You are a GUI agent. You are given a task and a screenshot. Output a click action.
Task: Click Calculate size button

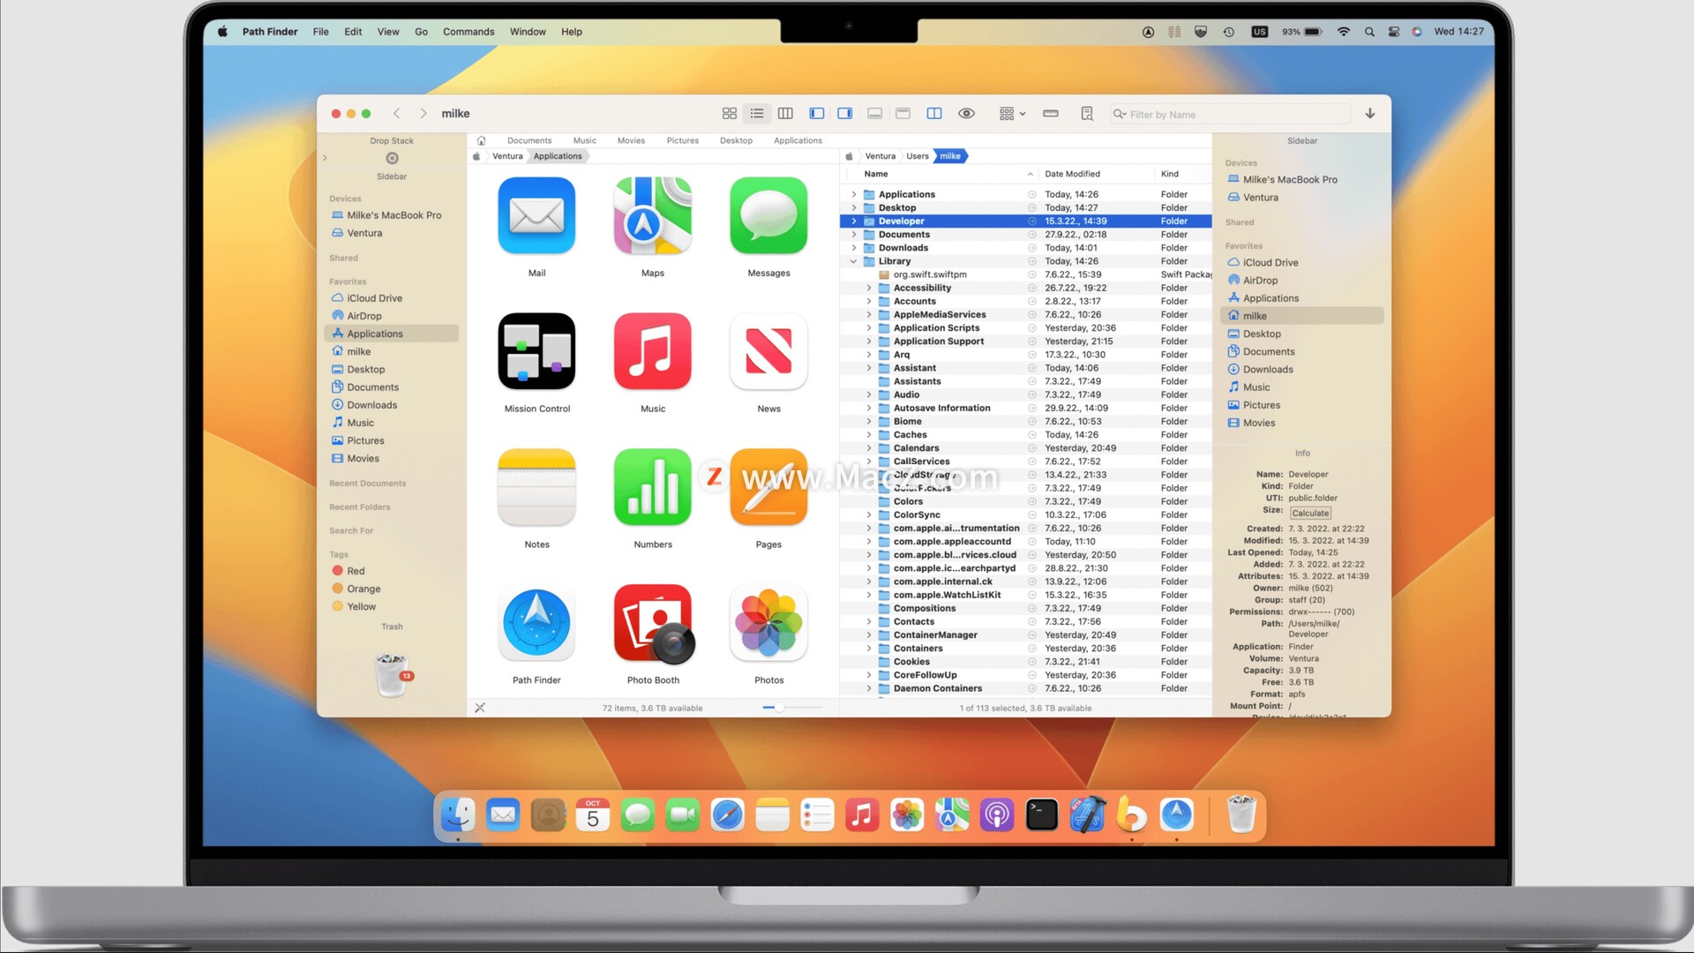tap(1310, 514)
